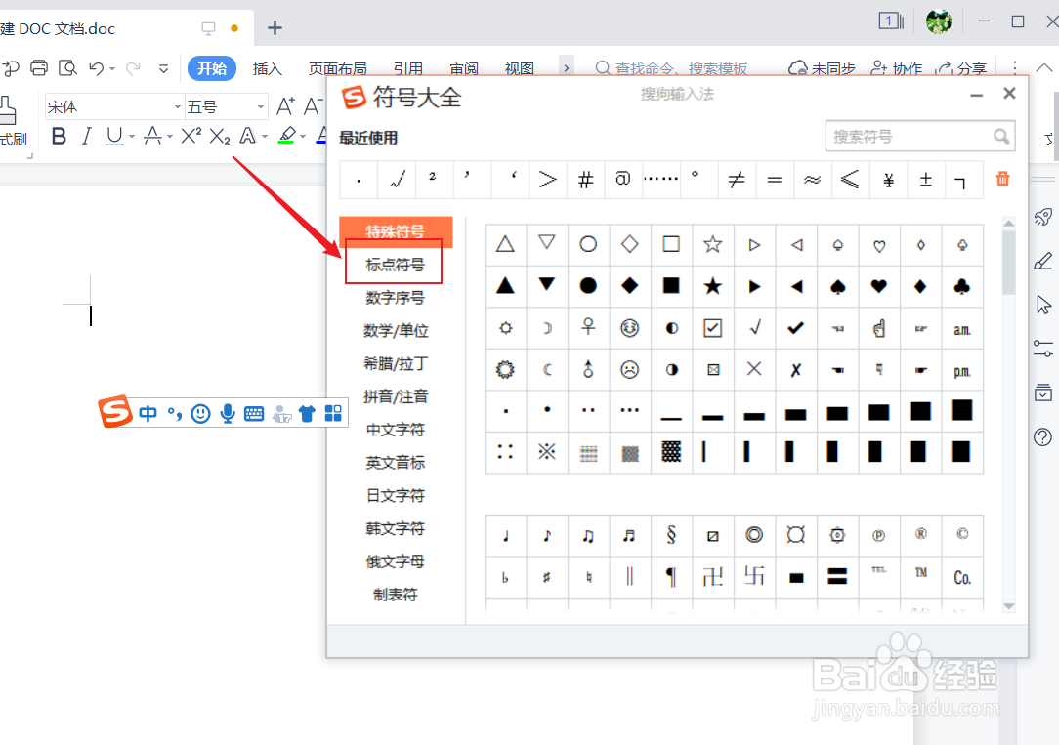Set the highlight color using the green swatch
The width and height of the screenshot is (1059, 745).
coord(286,136)
